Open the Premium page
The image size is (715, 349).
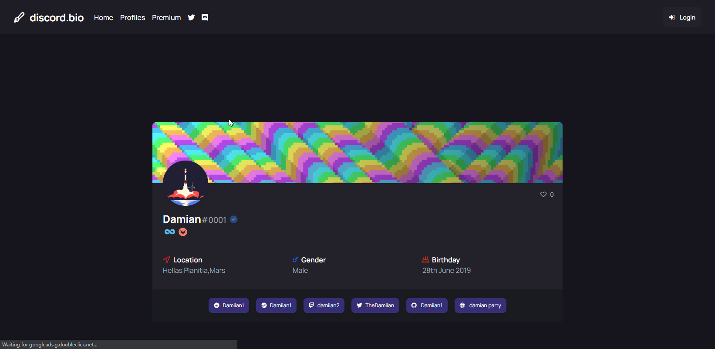166,17
